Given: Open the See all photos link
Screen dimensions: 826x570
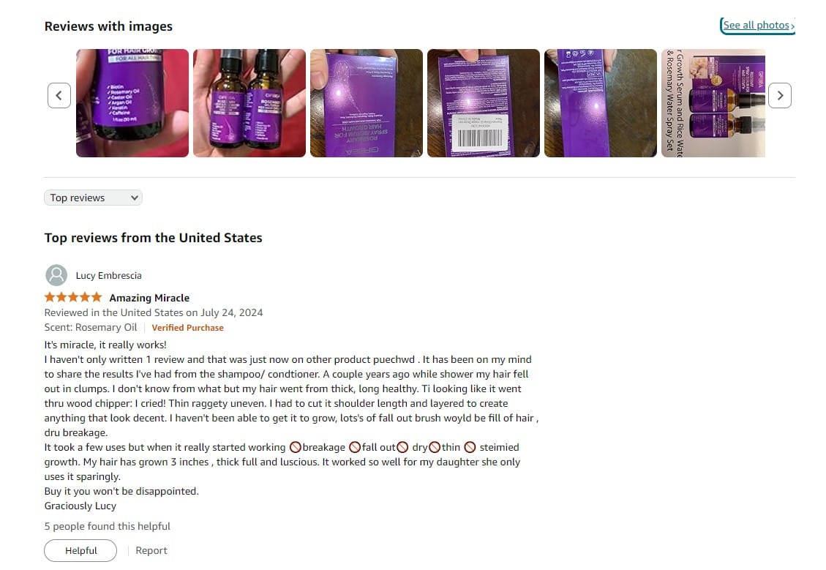Looking at the screenshot, I should tap(756, 26).
